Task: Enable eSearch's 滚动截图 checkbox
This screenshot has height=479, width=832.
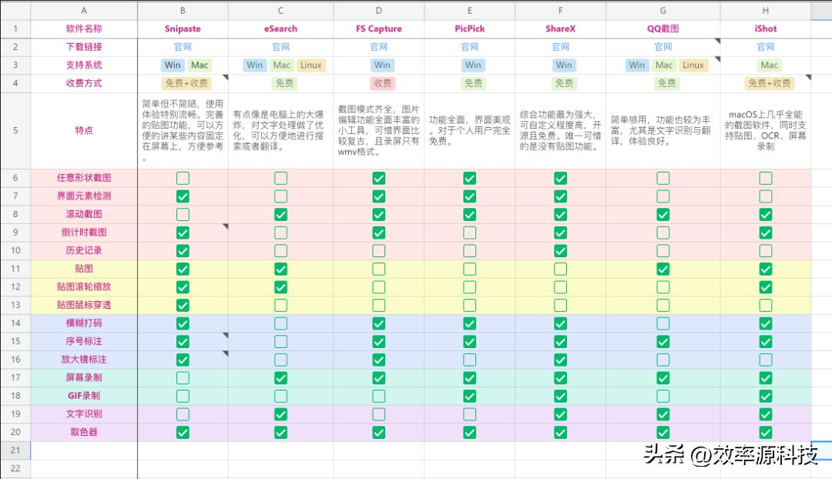Action: (281, 214)
